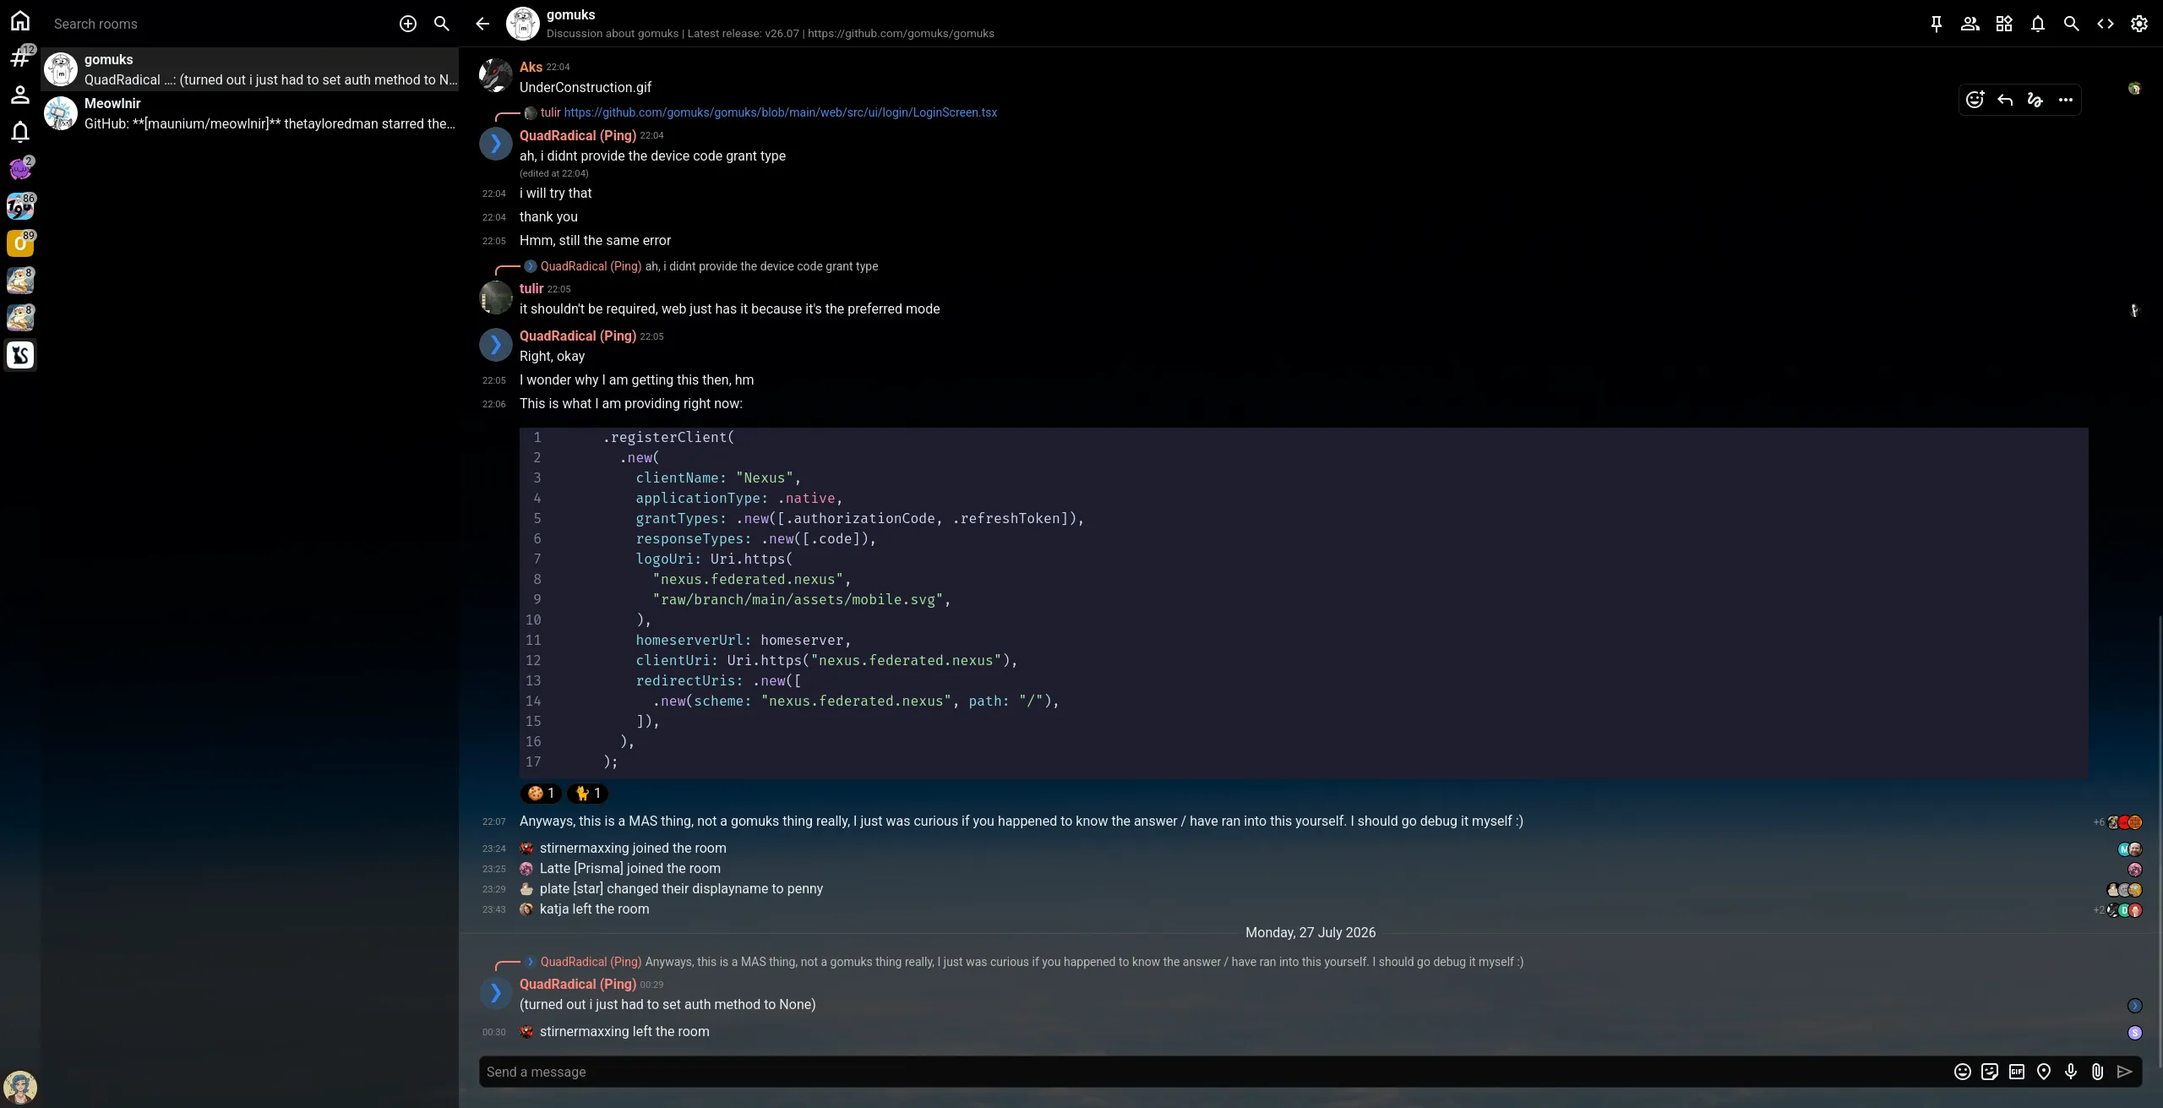The image size is (2163, 1108).
Task: Click stirnermaxxing joined the room event
Action: pos(633,848)
